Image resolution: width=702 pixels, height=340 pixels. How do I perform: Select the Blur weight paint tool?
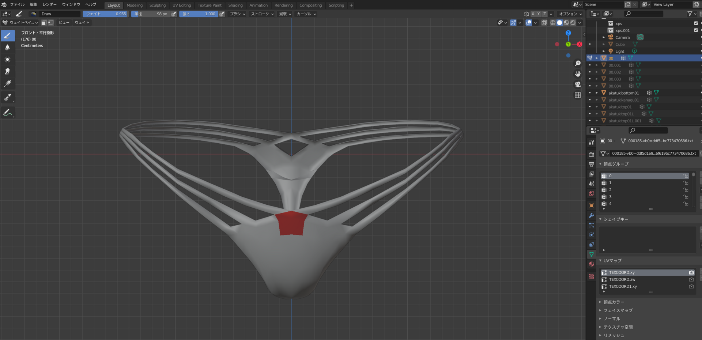[x=7, y=48]
